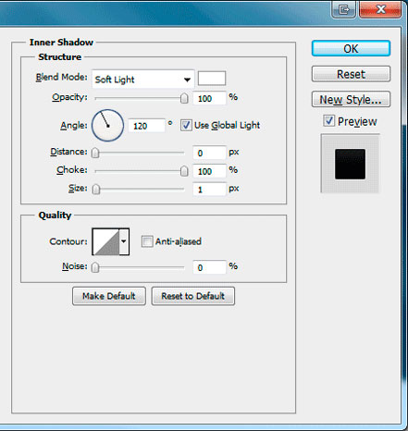This screenshot has width=408, height=431.
Task: Select the Size value field
Action: pyautogui.click(x=209, y=190)
